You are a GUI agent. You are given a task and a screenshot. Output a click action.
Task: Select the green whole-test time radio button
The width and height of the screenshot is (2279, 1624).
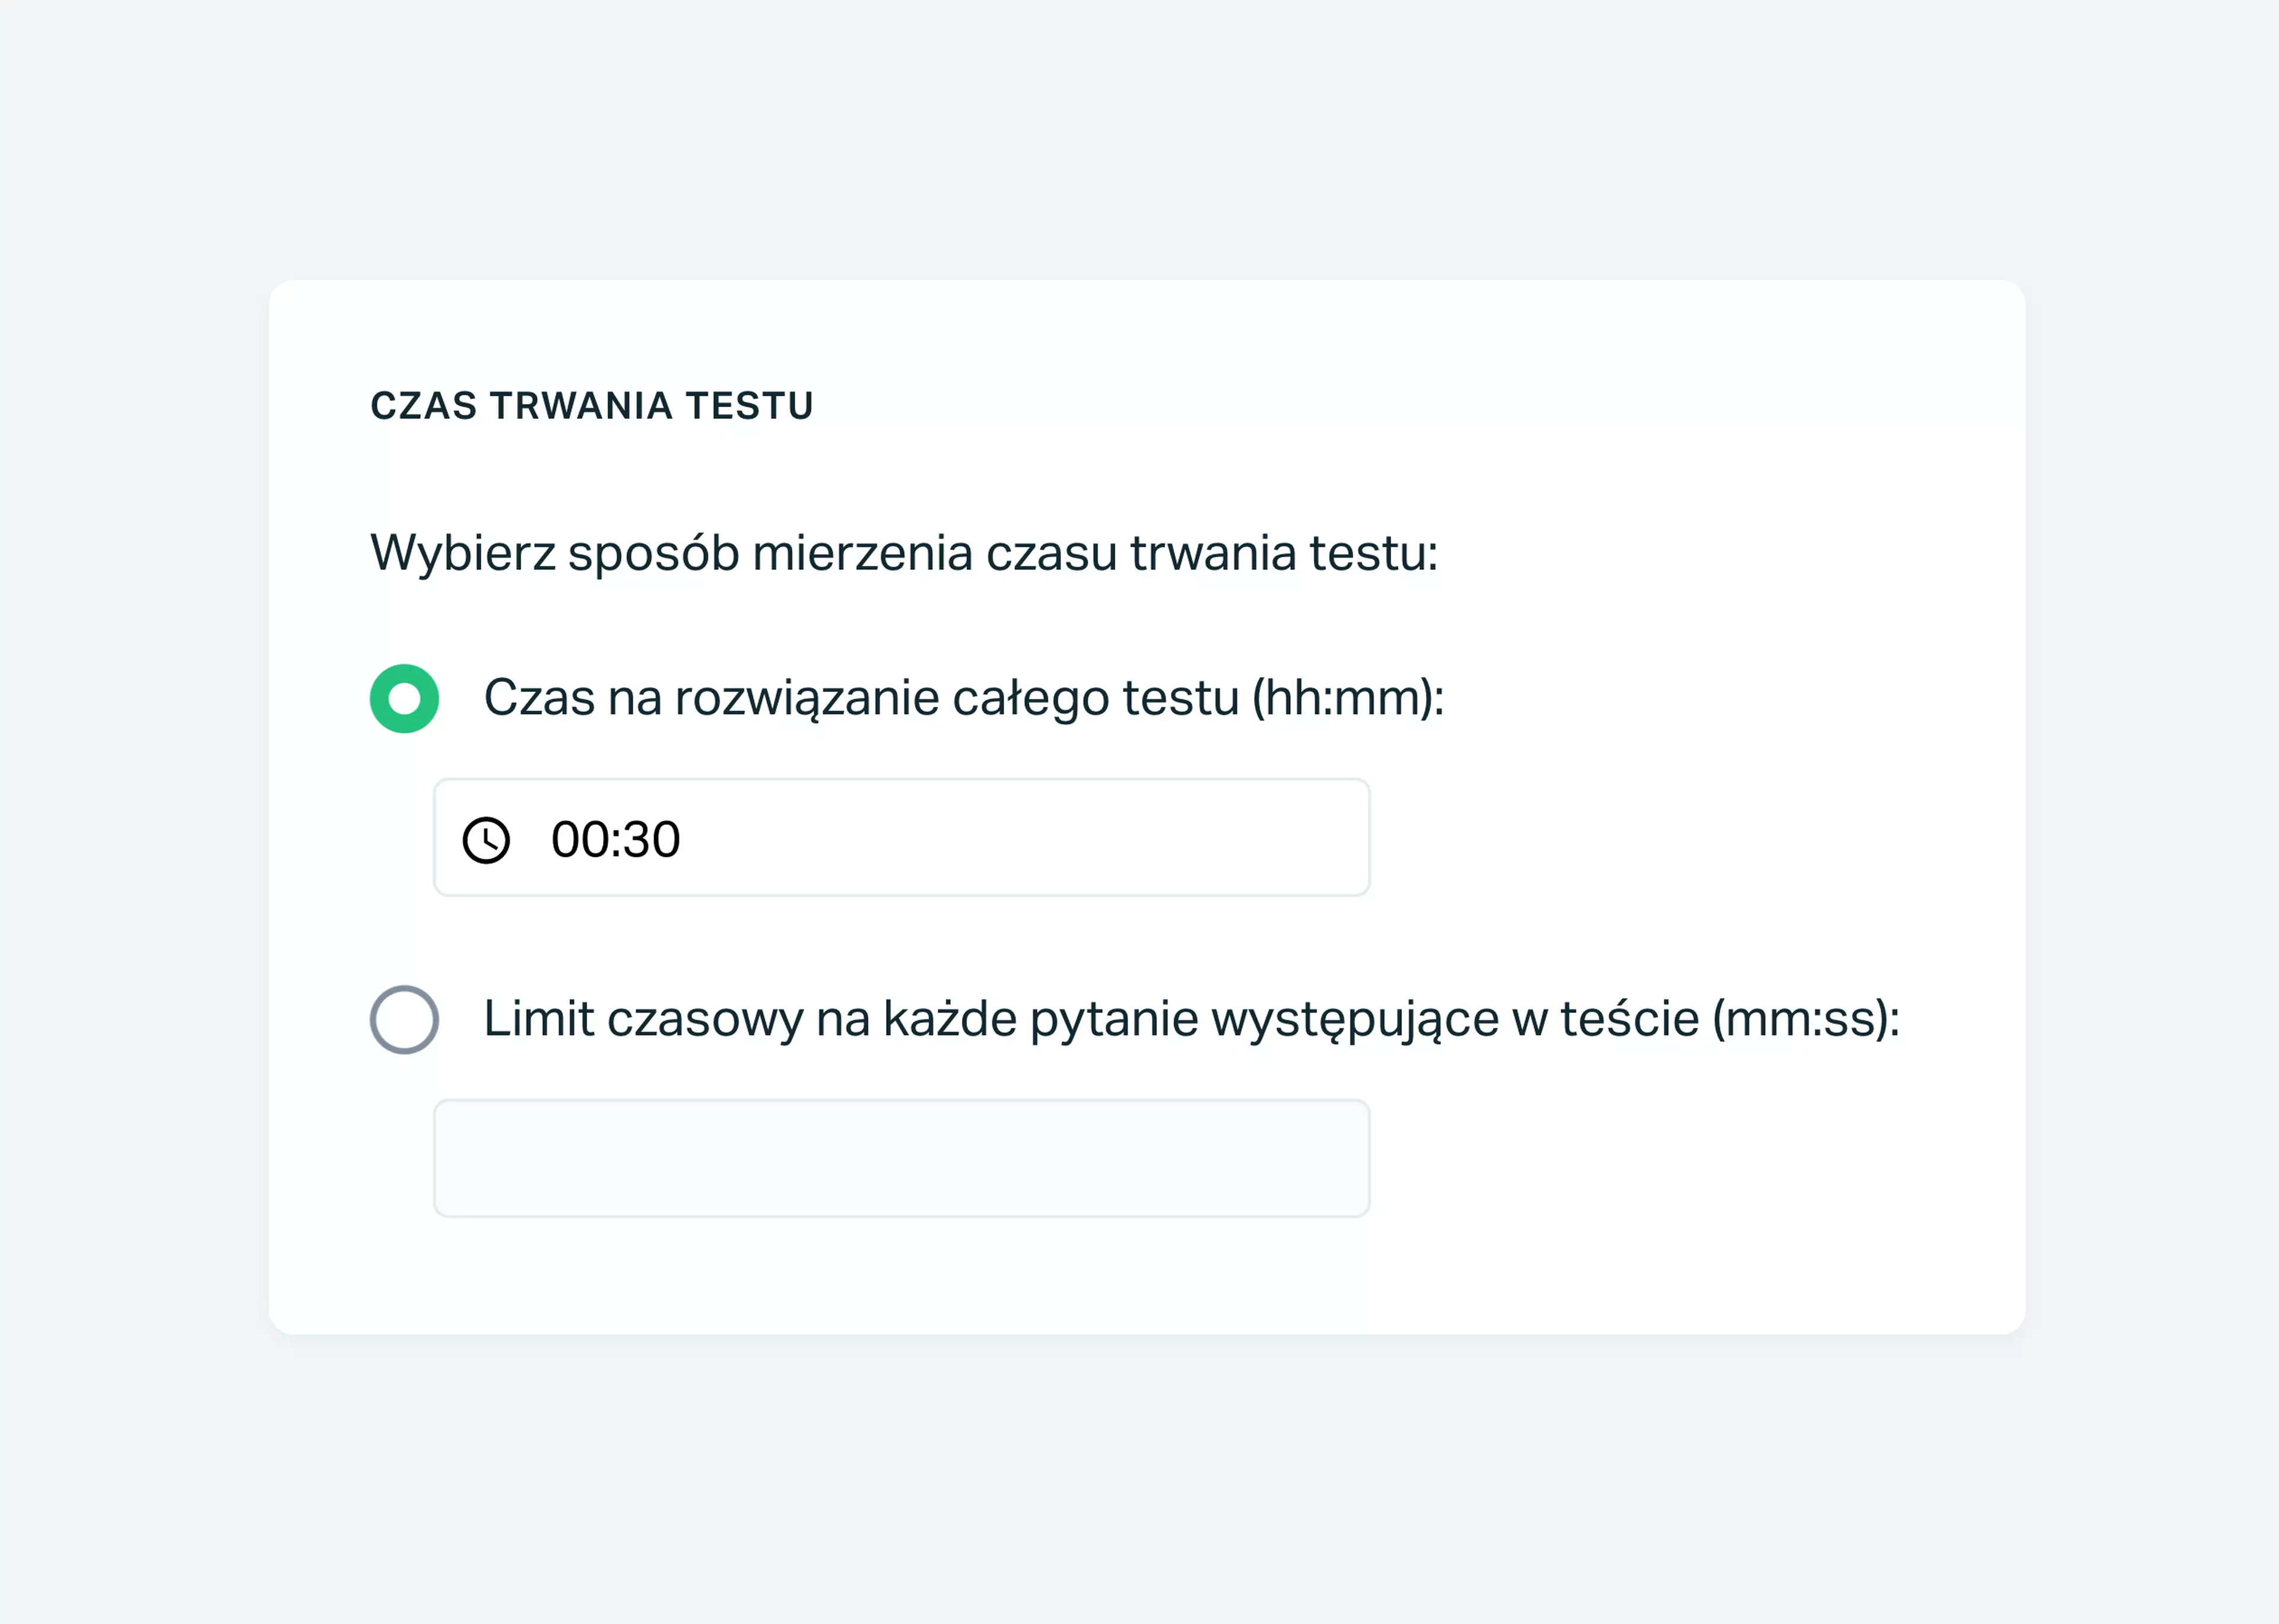pos(404,698)
